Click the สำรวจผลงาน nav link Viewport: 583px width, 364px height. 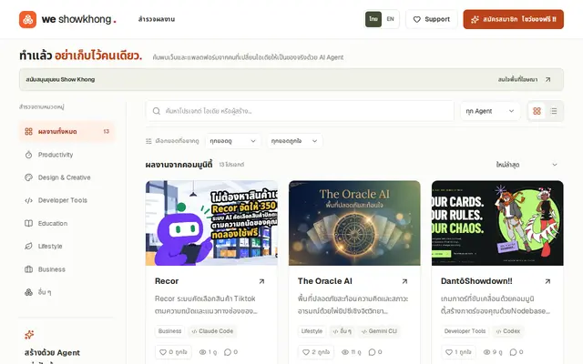(x=156, y=19)
